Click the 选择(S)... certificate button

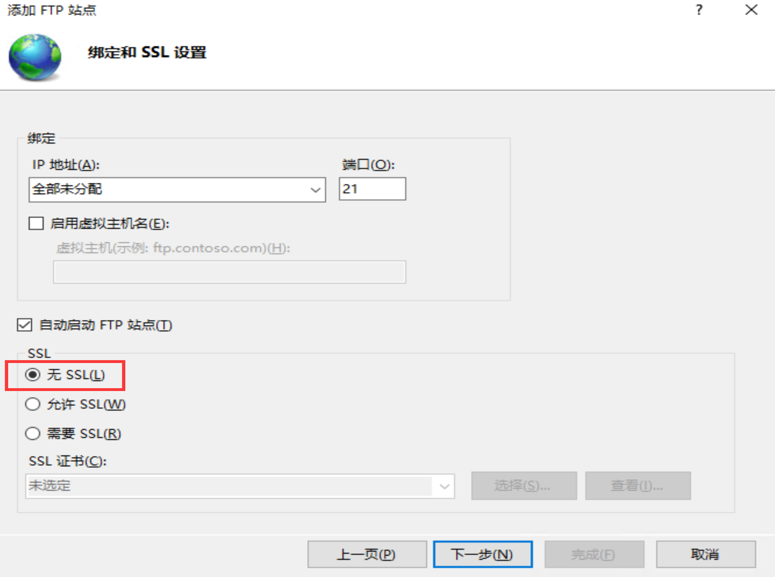click(x=524, y=485)
